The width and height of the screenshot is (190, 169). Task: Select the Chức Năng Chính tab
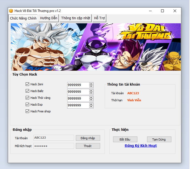pos(23,18)
